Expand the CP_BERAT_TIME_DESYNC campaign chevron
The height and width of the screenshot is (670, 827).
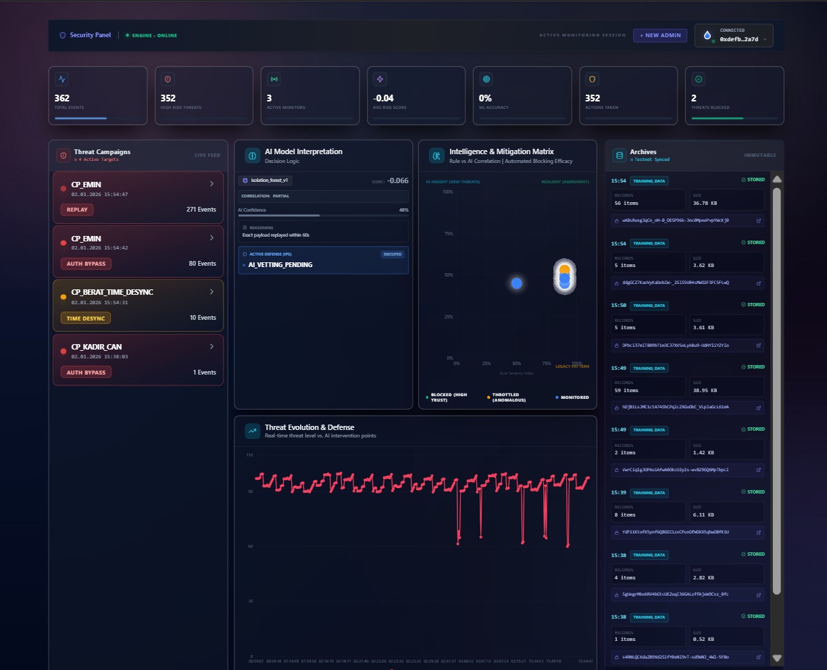coord(211,292)
